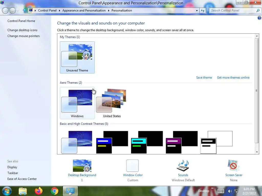Open Ease of Access Center
262x196 pixels.
(22, 179)
